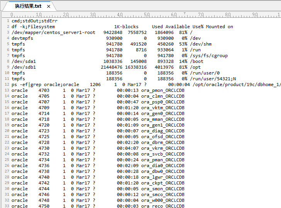This screenshot has height=208, width=281.
Task: Click the '1K-blocks' column header
Action: tap(126, 27)
